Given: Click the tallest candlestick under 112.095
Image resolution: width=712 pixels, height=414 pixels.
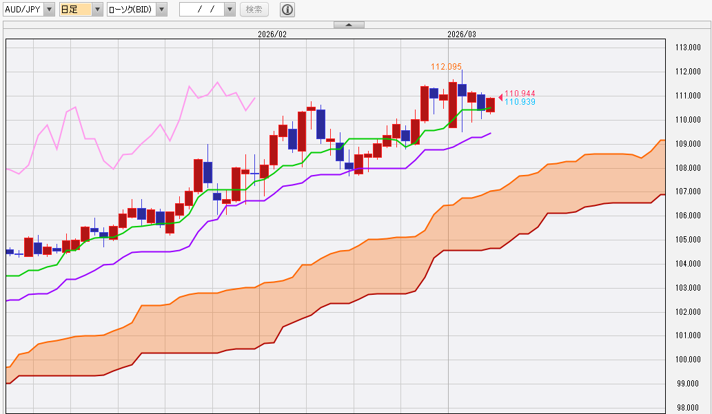Looking at the screenshot, I should click(453, 105).
